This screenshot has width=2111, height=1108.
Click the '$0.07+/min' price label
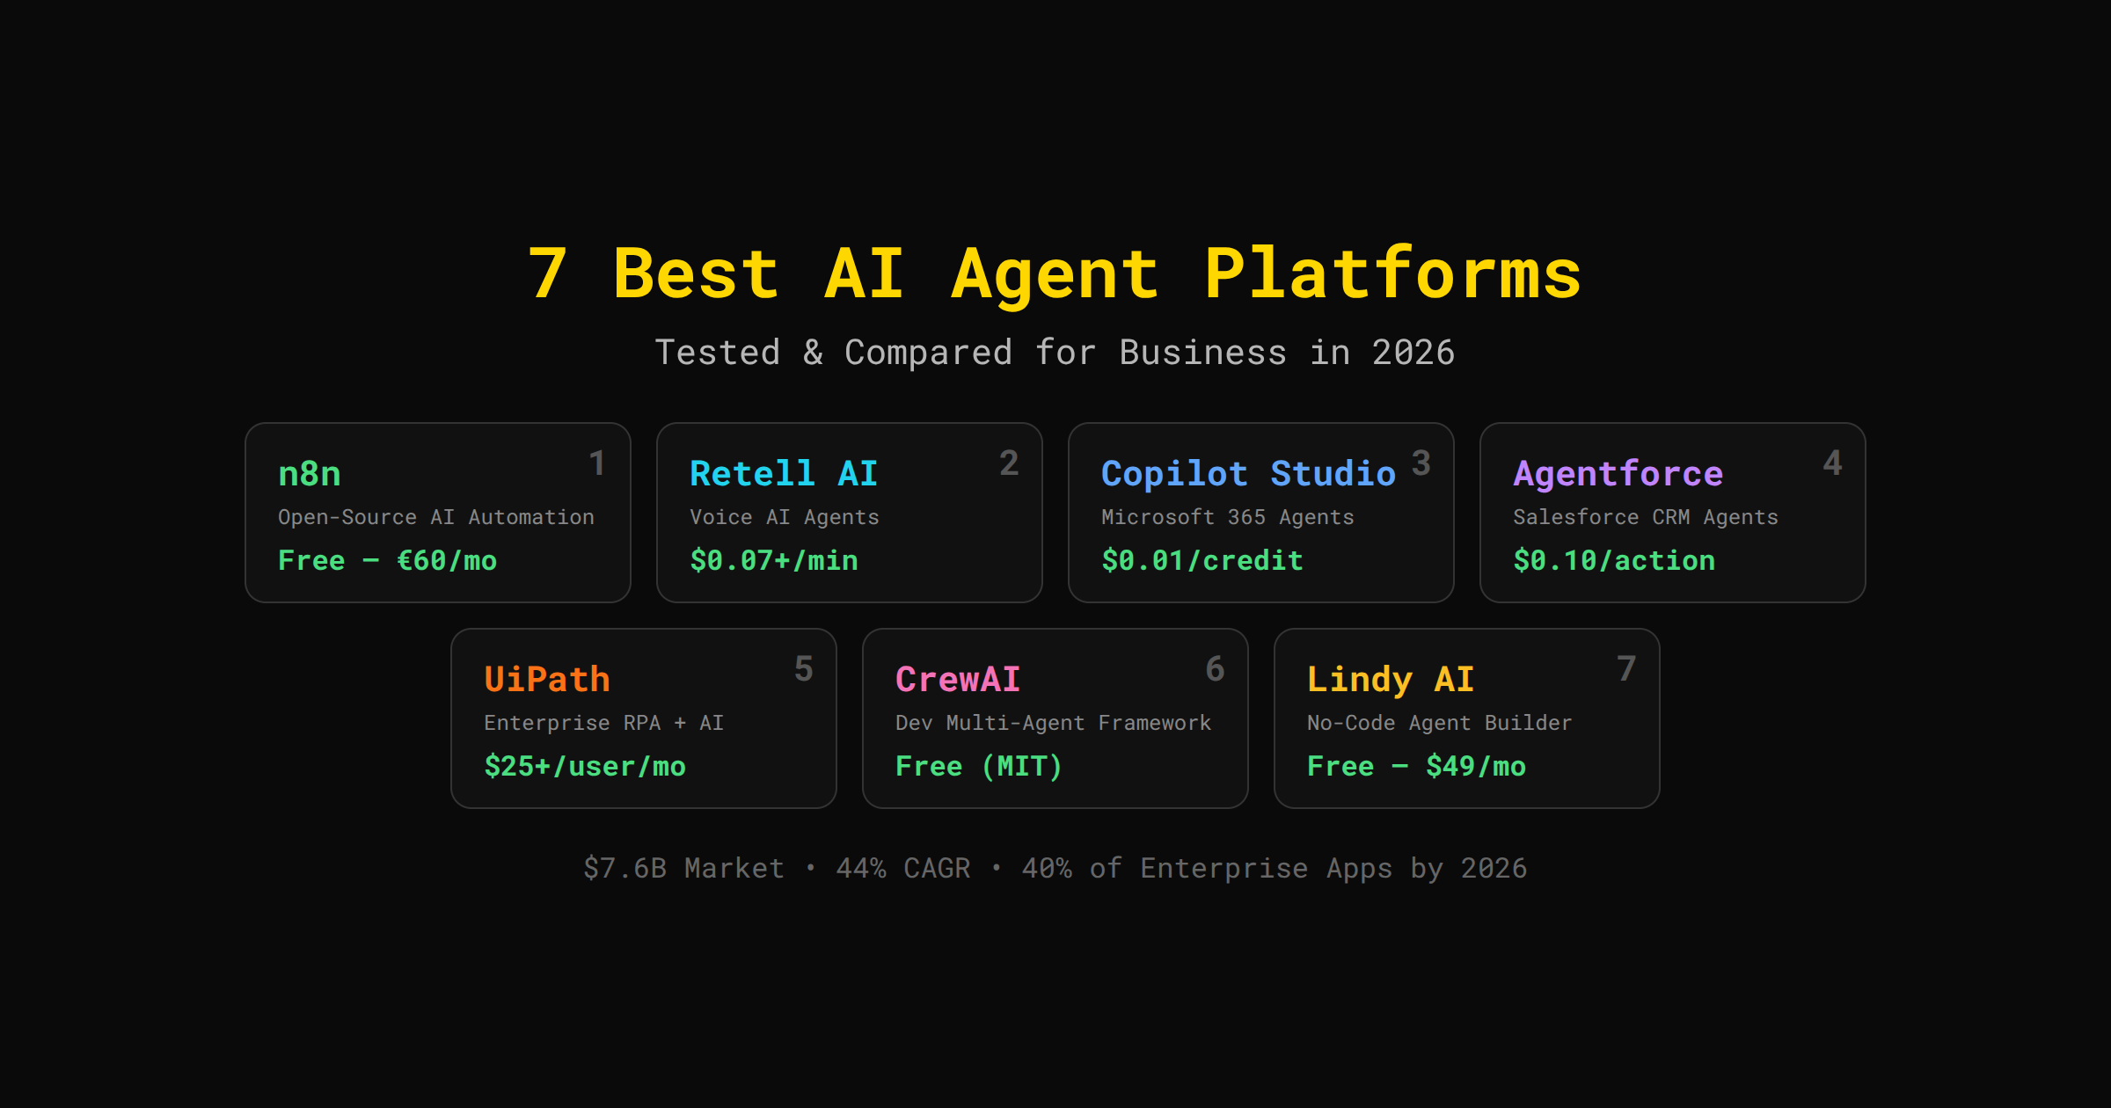[772, 560]
